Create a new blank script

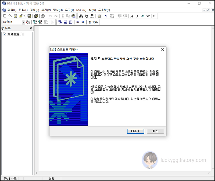pyautogui.click(x=5, y=16)
